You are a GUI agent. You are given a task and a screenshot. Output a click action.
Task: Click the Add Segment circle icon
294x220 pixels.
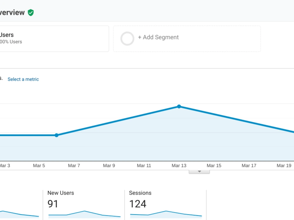[127, 38]
